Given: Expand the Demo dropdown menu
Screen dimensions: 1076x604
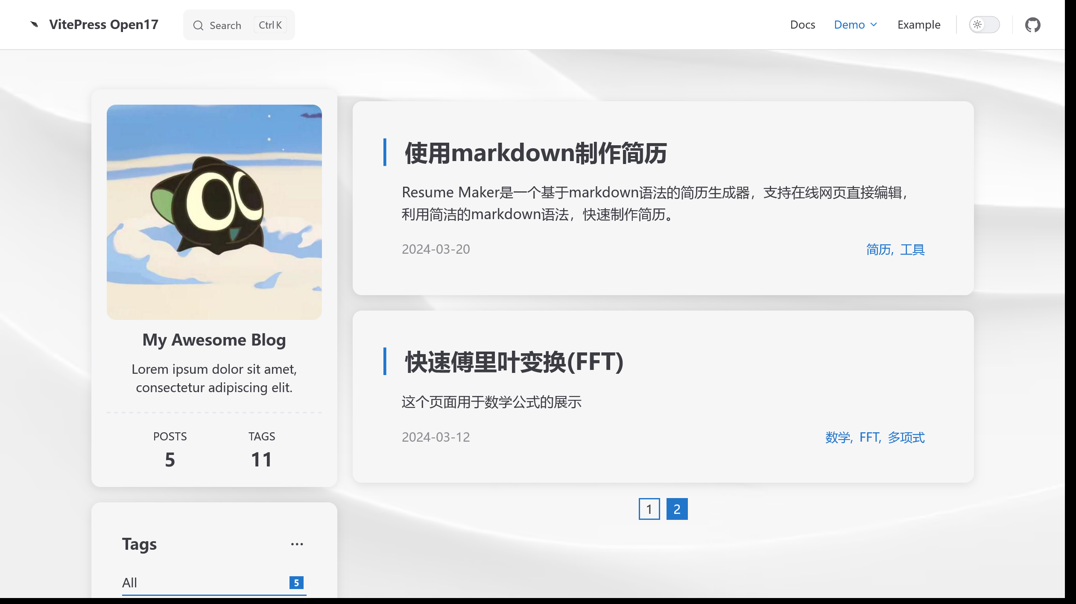Looking at the screenshot, I should pyautogui.click(x=855, y=25).
